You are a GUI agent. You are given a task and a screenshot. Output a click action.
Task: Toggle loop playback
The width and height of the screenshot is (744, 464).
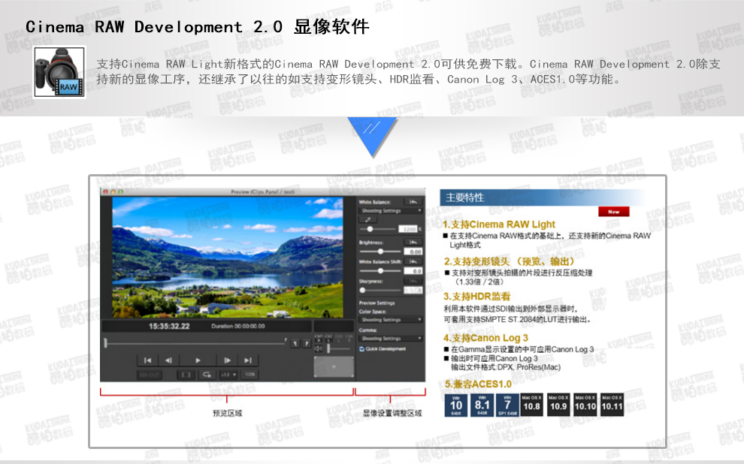(x=207, y=375)
